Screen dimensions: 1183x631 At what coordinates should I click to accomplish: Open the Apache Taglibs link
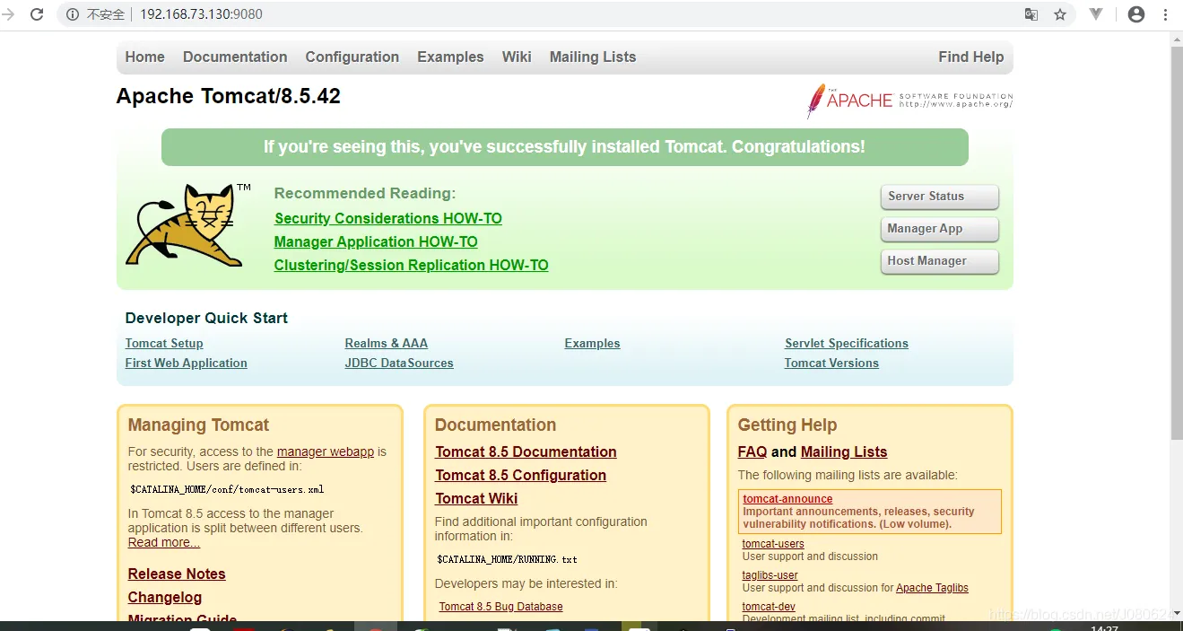pos(932,588)
